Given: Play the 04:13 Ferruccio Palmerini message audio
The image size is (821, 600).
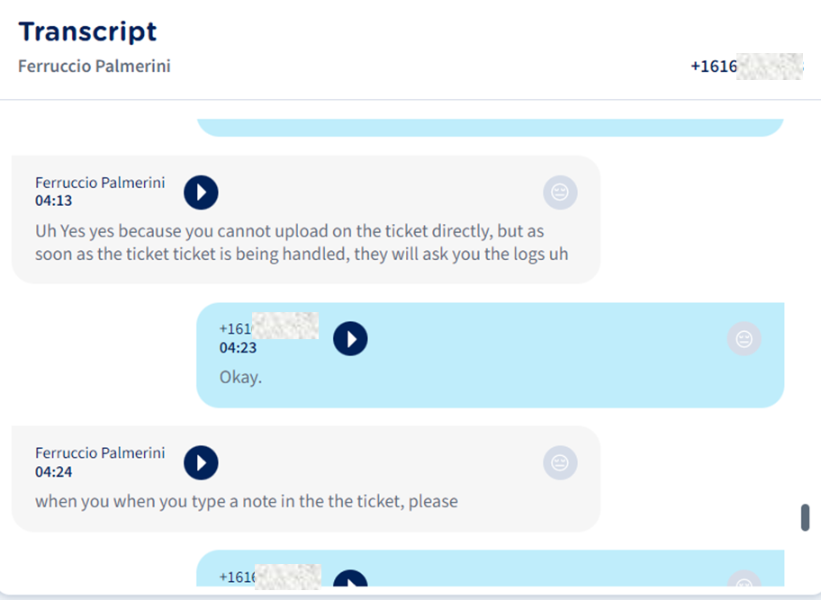Looking at the screenshot, I should [x=201, y=192].
